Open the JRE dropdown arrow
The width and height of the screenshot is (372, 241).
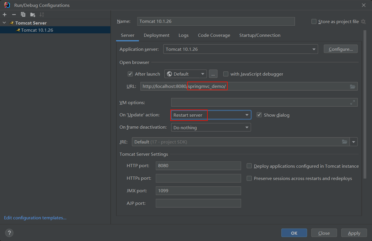pyautogui.click(x=354, y=142)
